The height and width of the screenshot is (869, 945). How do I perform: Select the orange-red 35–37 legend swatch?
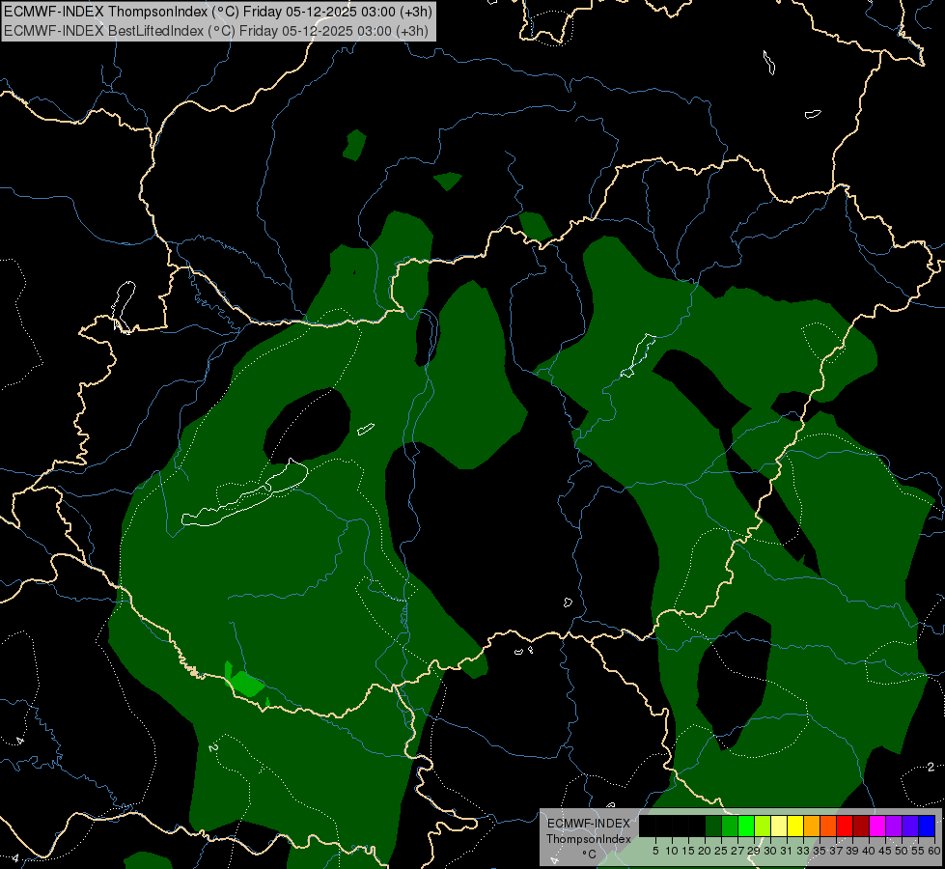tap(828, 826)
